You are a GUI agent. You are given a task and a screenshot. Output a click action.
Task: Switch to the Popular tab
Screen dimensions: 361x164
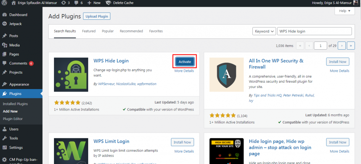point(108,31)
